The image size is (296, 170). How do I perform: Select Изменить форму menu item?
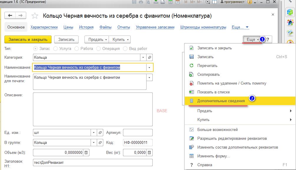pos(214,156)
